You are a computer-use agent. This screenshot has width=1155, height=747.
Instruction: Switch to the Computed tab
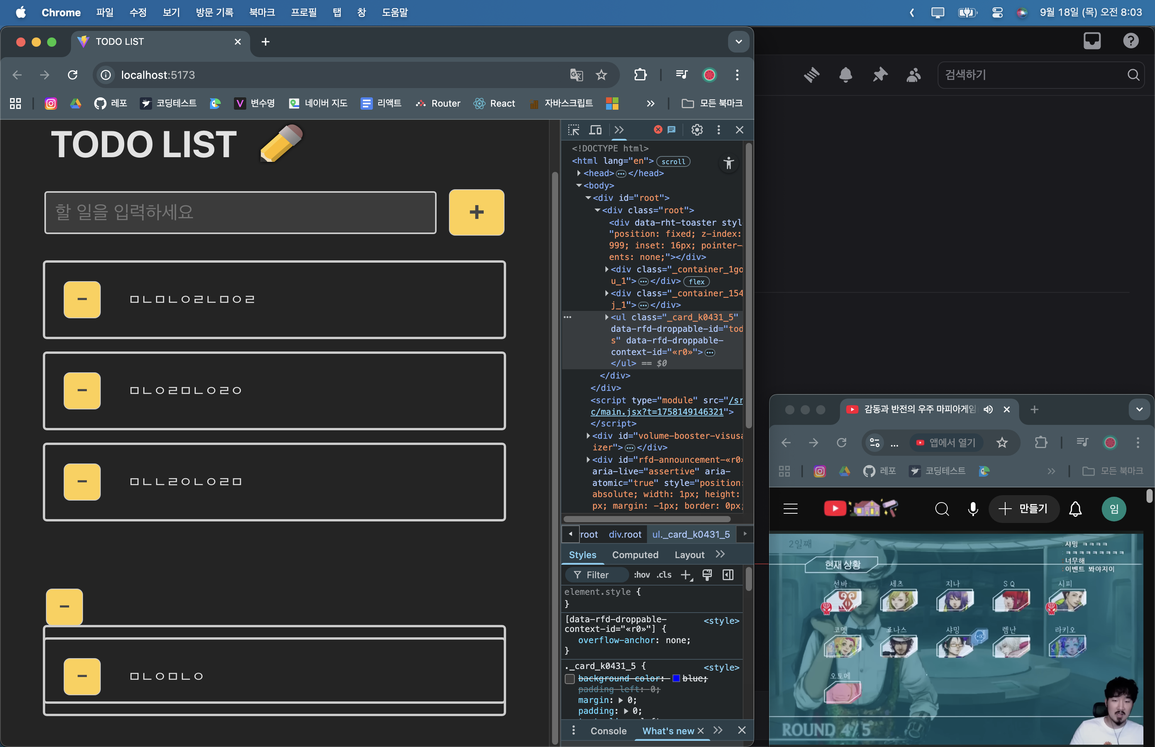click(x=635, y=554)
